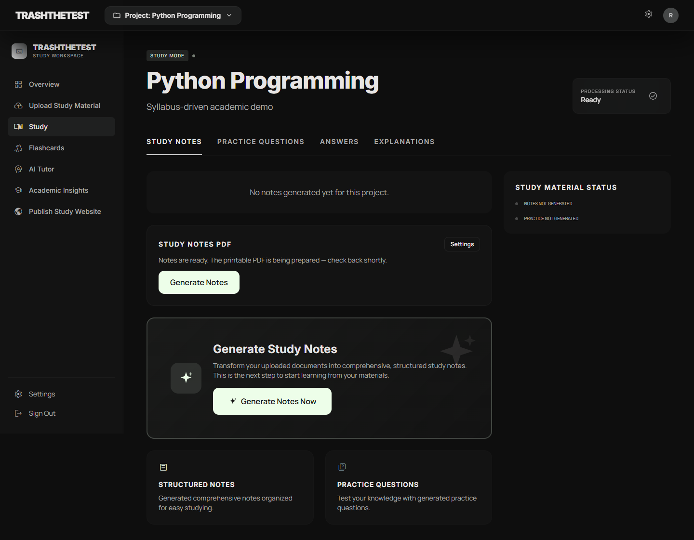Click the Publish Study Website globe icon
The width and height of the screenshot is (694, 540).
click(18, 211)
